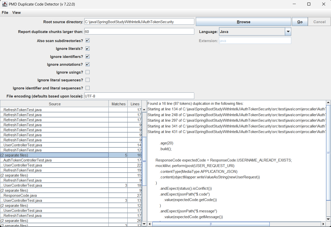Screen dimensions: 331x227
Task: Open the Language dropdown arrow
Action: click(x=288, y=32)
